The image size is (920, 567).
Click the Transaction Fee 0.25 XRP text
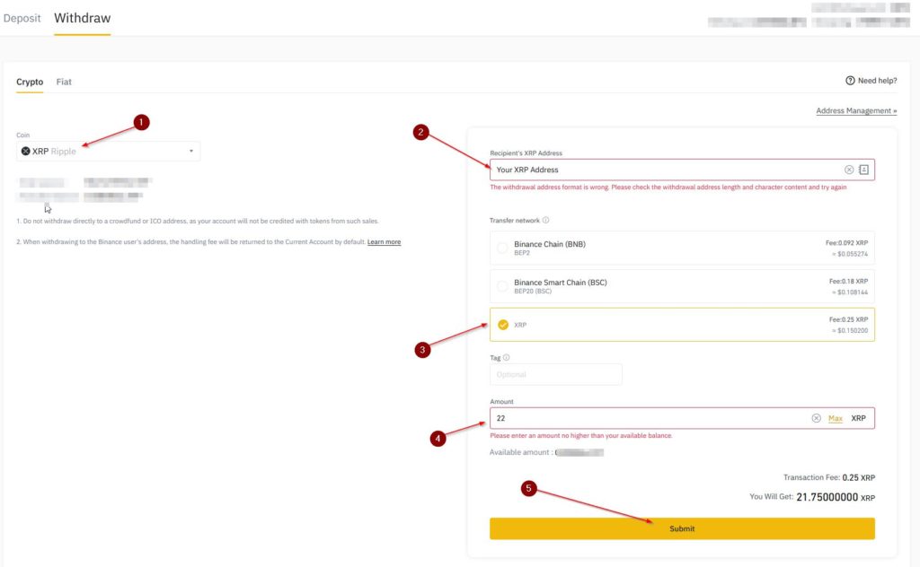coord(829,477)
